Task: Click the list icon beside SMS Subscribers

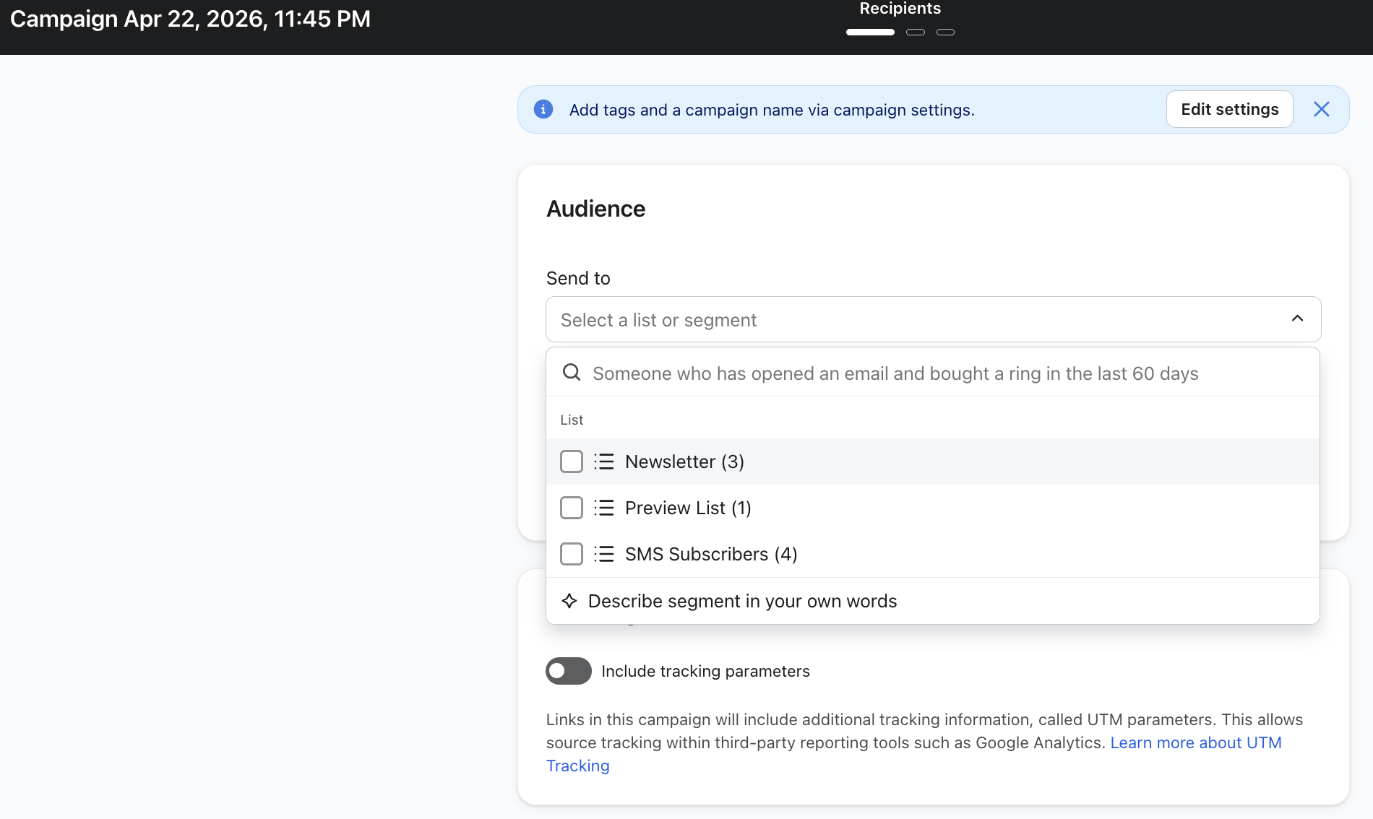Action: 604,554
